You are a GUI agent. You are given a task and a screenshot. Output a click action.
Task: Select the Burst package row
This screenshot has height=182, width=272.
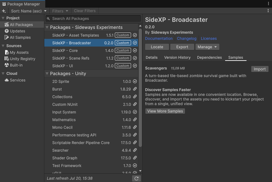click(91, 89)
